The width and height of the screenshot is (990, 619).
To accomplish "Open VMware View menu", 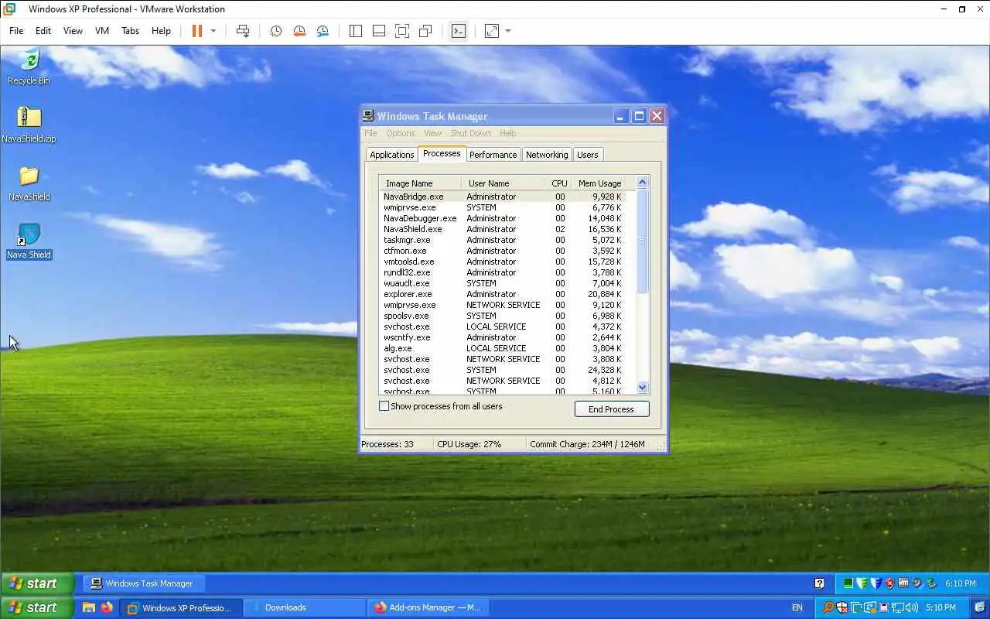I will (x=73, y=31).
